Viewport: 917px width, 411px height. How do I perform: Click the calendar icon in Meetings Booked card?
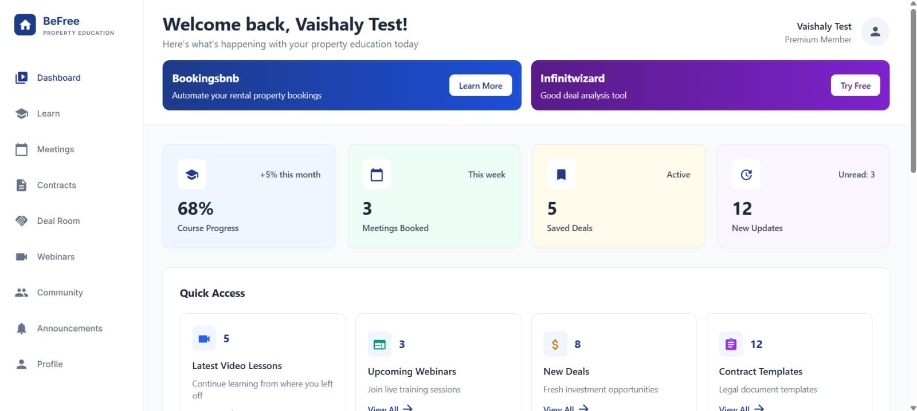pos(377,175)
